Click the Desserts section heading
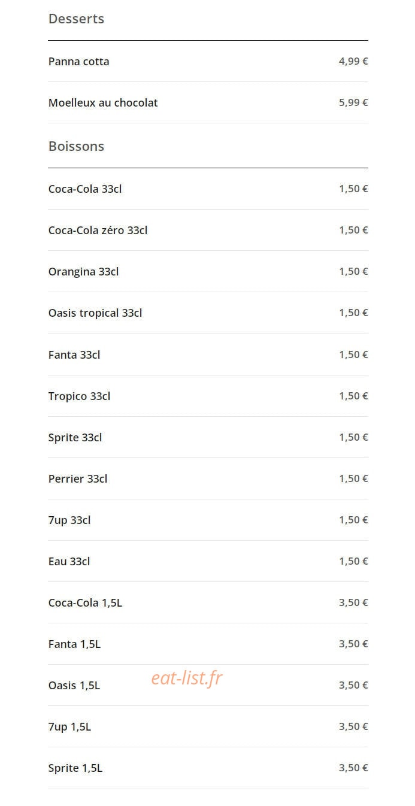The height and width of the screenshot is (806, 415). [x=76, y=19]
